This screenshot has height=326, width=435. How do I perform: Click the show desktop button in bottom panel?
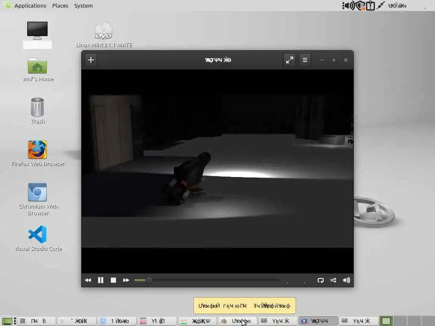pyautogui.click(x=7, y=321)
